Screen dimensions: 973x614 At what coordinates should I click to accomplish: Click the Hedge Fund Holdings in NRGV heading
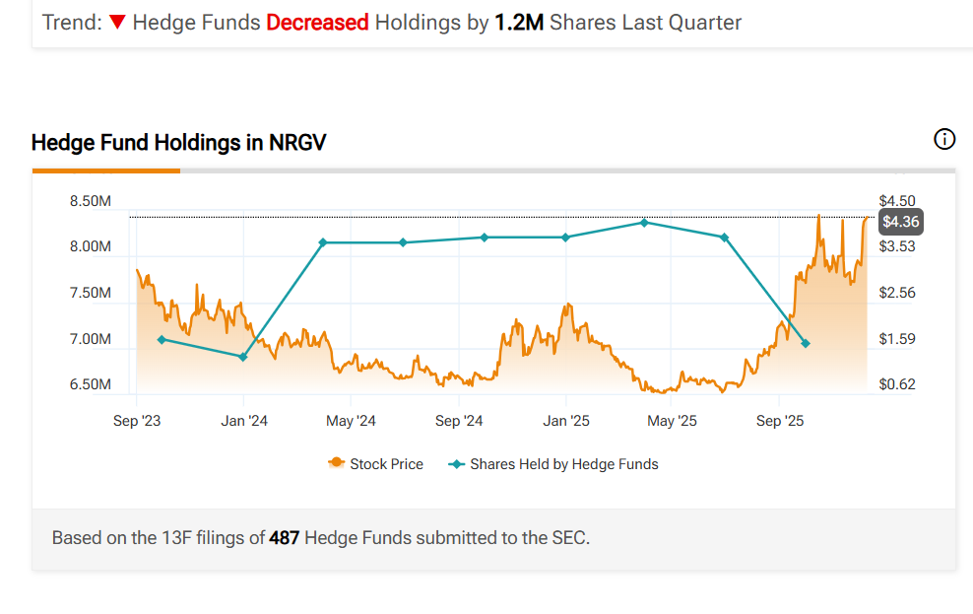(x=178, y=143)
